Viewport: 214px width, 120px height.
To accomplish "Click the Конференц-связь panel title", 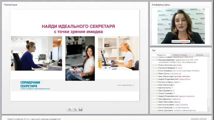I will pyautogui.click(x=161, y=5).
